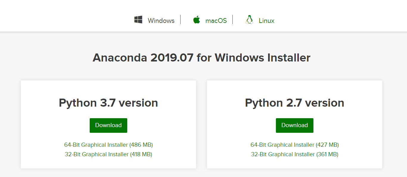Download the Python 2.7 version

pyautogui.click(x=295, y=125)
